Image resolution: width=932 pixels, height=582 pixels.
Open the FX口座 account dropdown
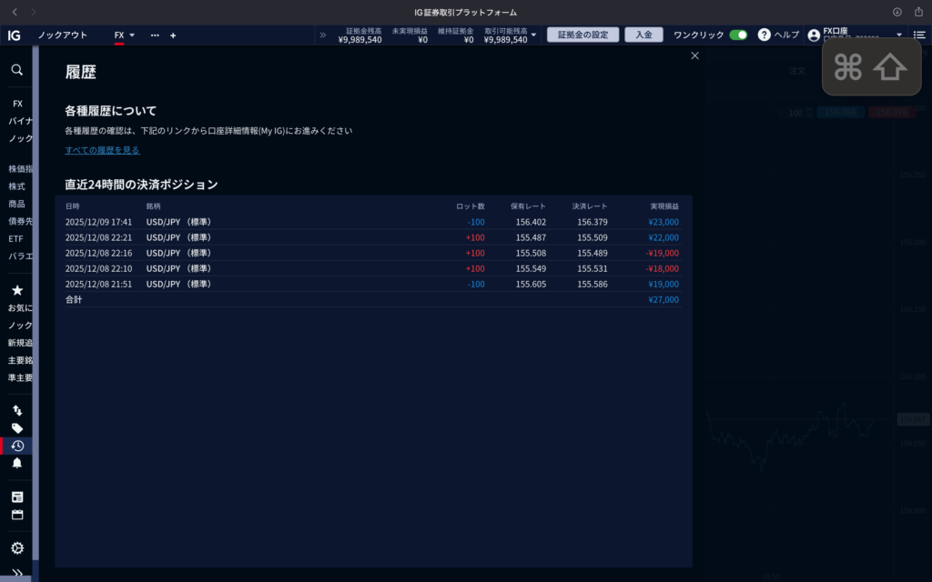[x=898, y=35]
